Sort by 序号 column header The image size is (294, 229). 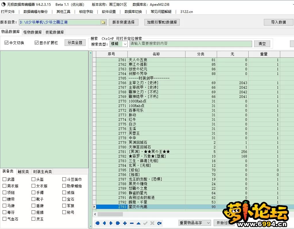click(x=112, y=54)
